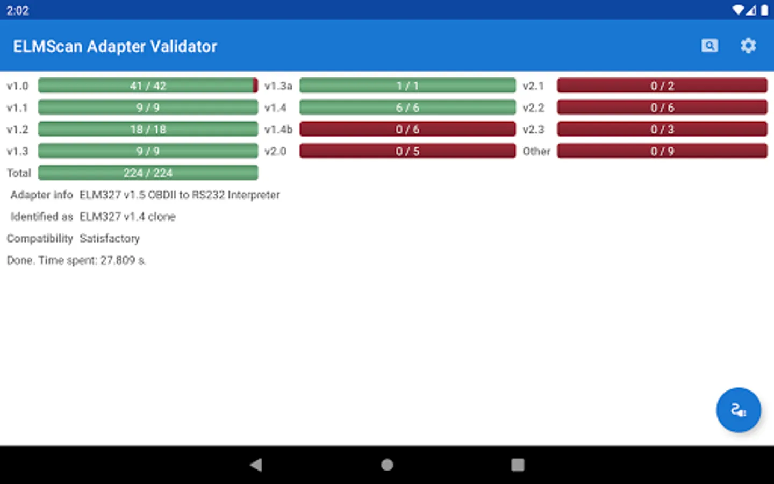Click the v1.3 row label

pyautogui.click(x=17, y=152)
